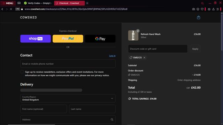Expand the Country/Region dropdown
This screenshot has height=125, width=223.
[x=68, y=98]
